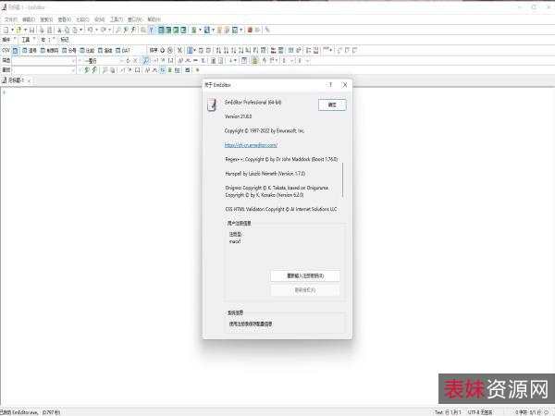
Task: Click the customize tools icon at the main toolbar end
Action: [267, 31]
